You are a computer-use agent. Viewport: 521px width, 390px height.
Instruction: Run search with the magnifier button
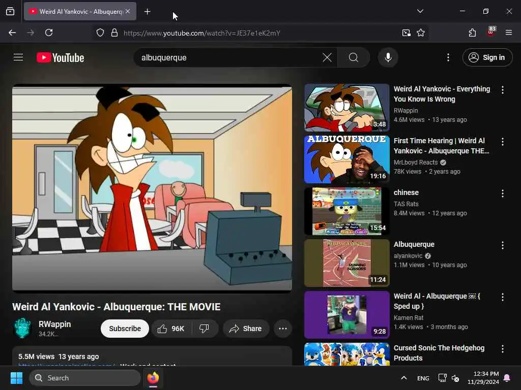(354, 58)
